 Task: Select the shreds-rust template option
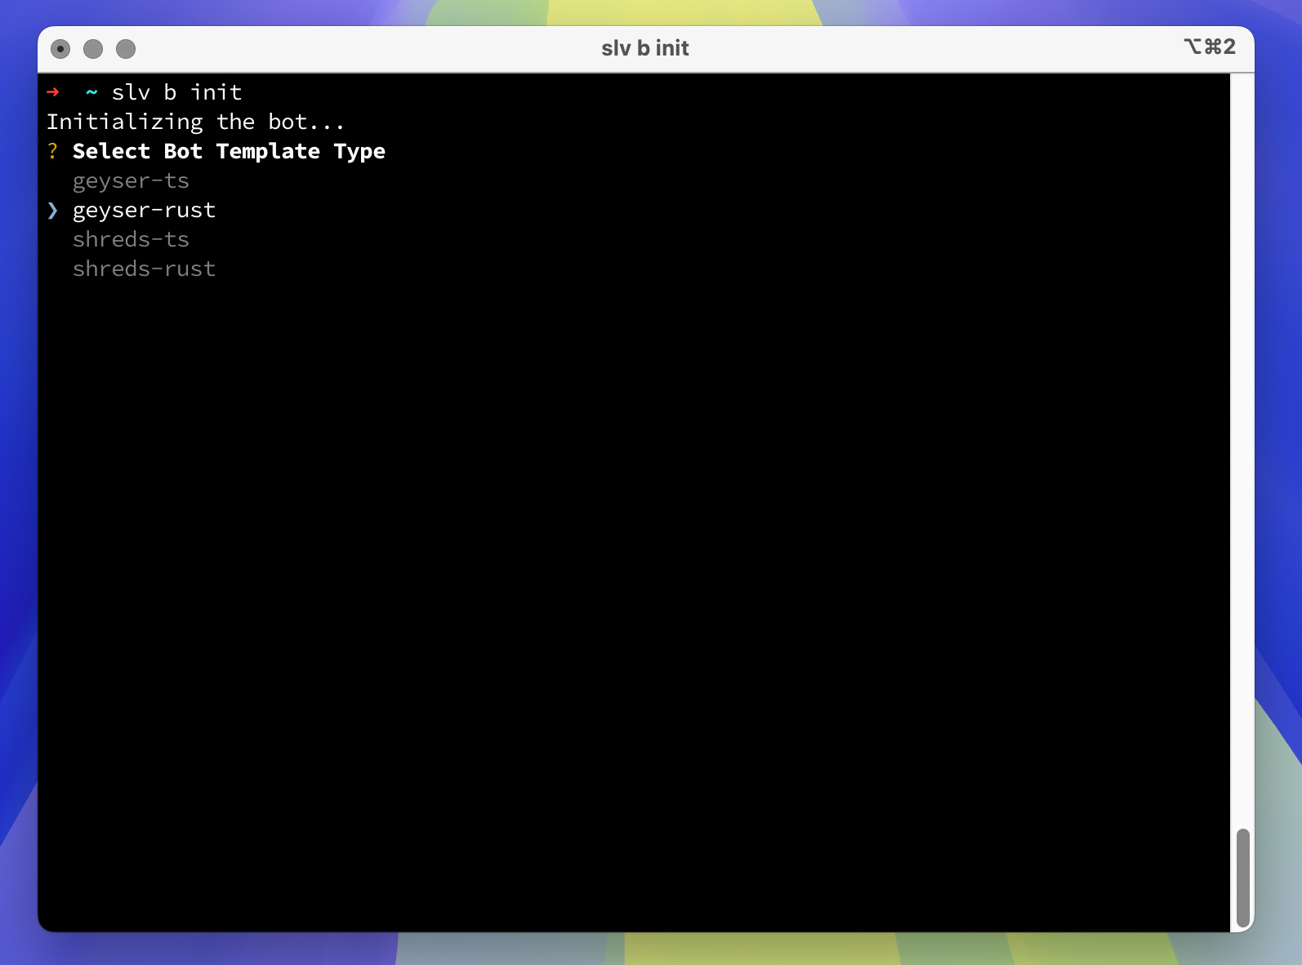pyautogui.click(x=144, y=269)
